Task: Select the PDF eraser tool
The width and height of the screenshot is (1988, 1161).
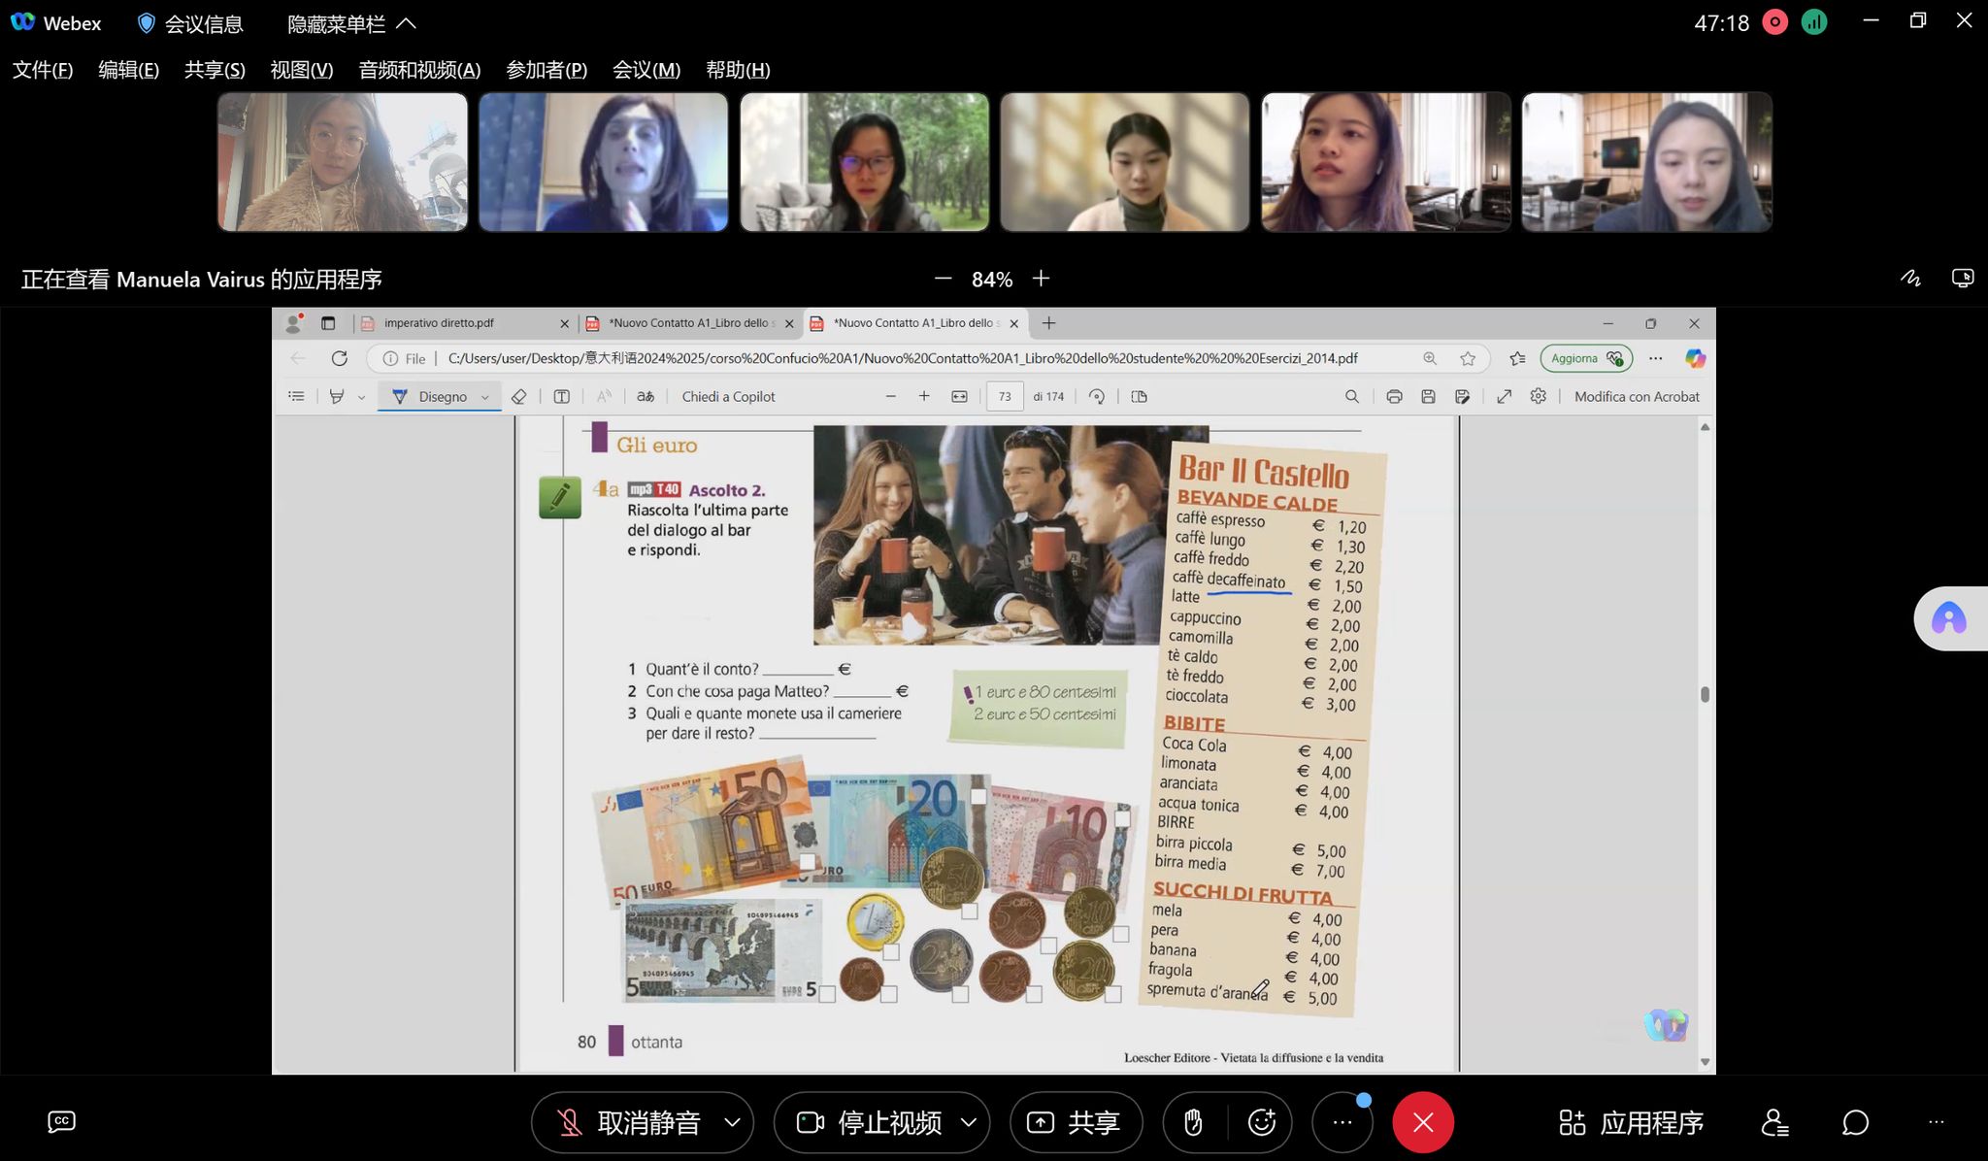Action: (x=519, y=396)
